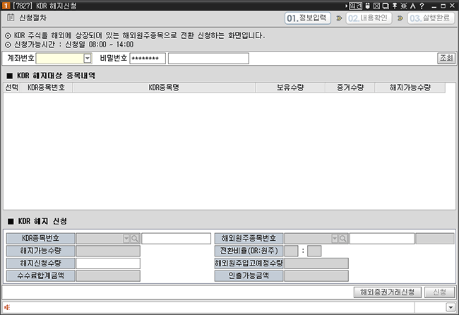Click the 수수료합계금액 label
The width and height of the screenshot is (459, 315).
click(x=40, y=275)
